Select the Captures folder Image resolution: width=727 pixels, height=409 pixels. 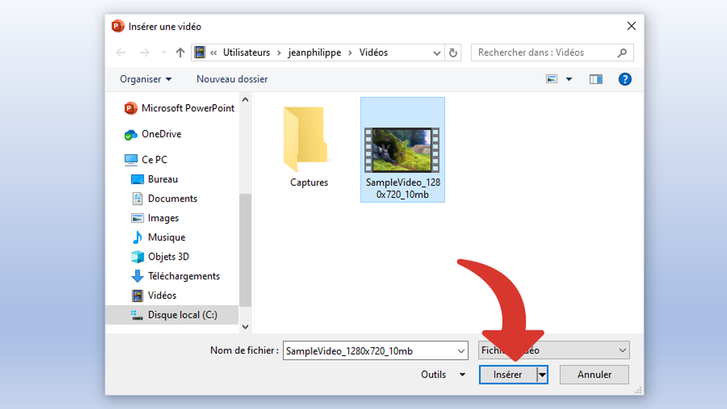[x=309, y=148]
